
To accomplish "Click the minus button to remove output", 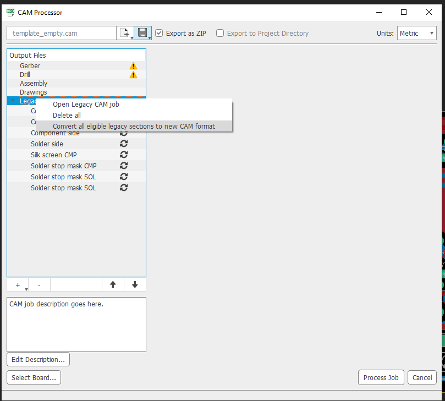I will pyautogui.click(x=39, y=284).
